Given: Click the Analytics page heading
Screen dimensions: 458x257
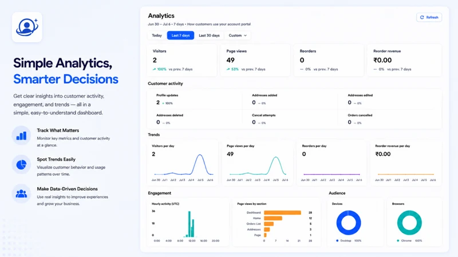Looking at the screenshot, I should [x=161, y=16].
